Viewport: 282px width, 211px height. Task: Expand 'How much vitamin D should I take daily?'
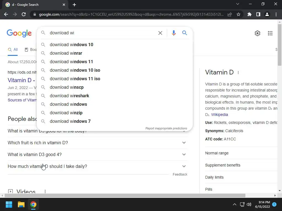pos(97,166)
